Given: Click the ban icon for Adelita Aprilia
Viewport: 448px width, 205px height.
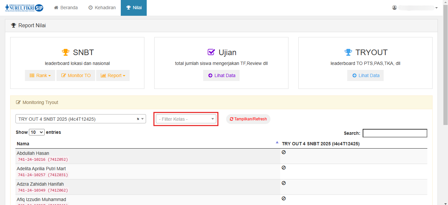Looking at the screenshot, I should click(284, 168).
